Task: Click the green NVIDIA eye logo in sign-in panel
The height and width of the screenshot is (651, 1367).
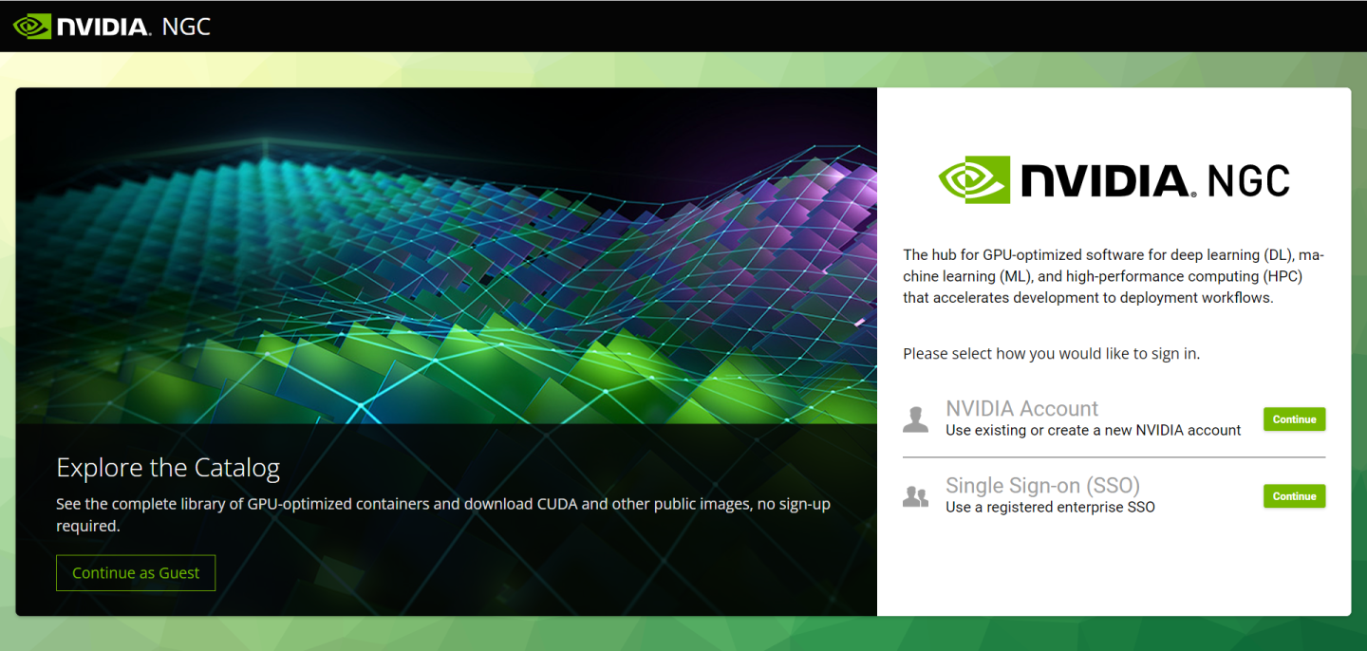Action: point(974,179)
